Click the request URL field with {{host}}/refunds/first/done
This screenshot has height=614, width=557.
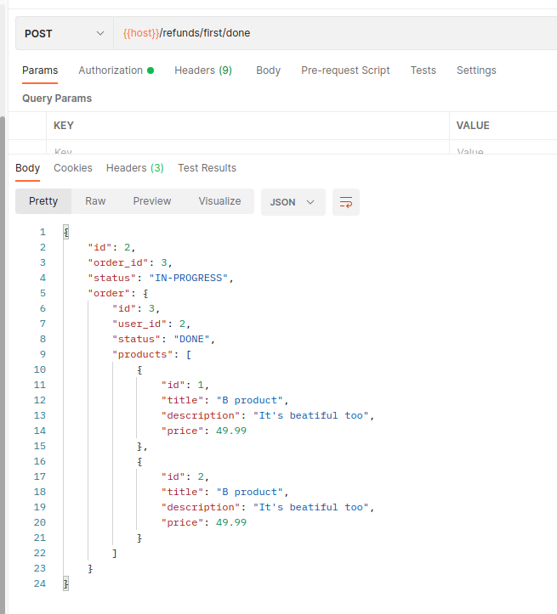[335, 33]
